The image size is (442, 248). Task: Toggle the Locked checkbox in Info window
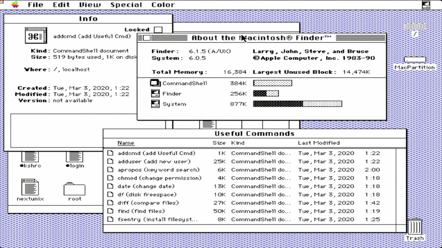tap(158, 29)
